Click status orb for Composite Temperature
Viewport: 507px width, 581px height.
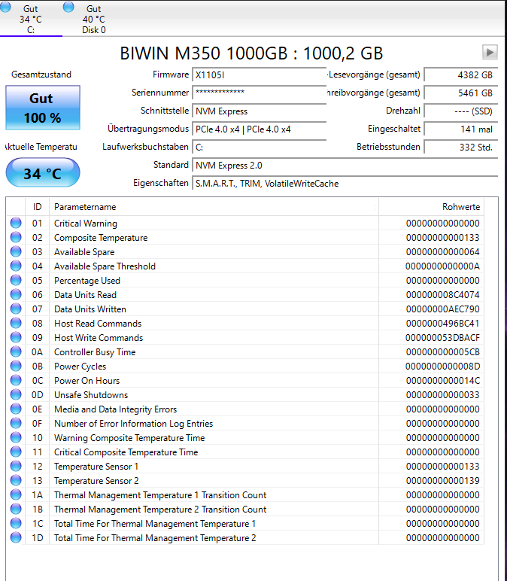click(16, 237)
